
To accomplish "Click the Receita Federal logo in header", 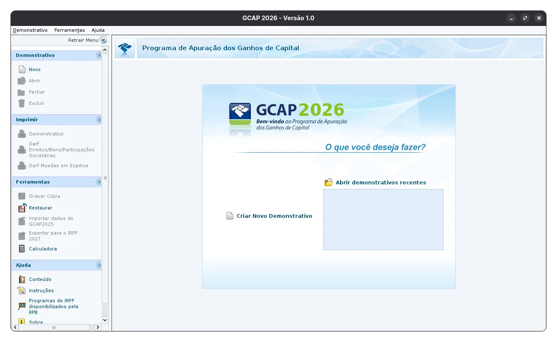I will 125,48.
